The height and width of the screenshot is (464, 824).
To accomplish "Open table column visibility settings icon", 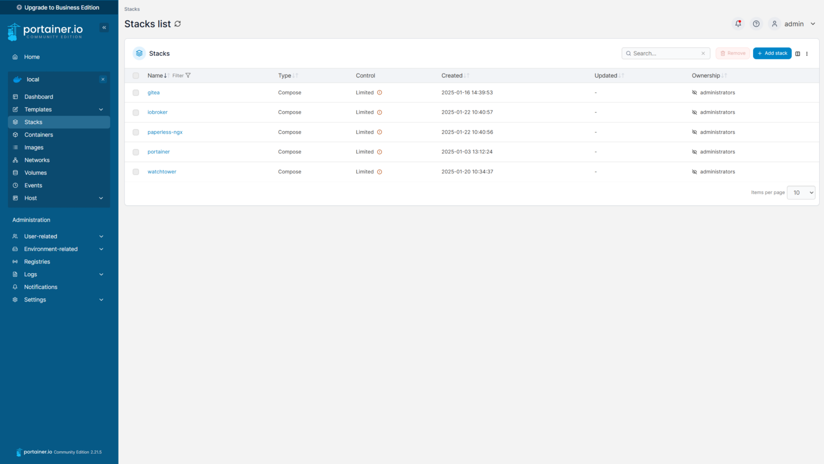I will pos(798,54).
